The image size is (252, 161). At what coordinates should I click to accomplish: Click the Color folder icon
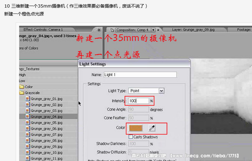point(22,87)
